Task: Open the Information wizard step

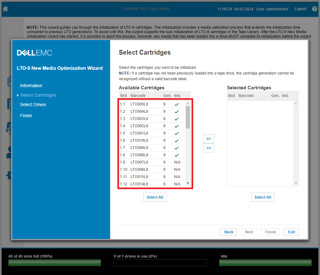Action: 31,86
